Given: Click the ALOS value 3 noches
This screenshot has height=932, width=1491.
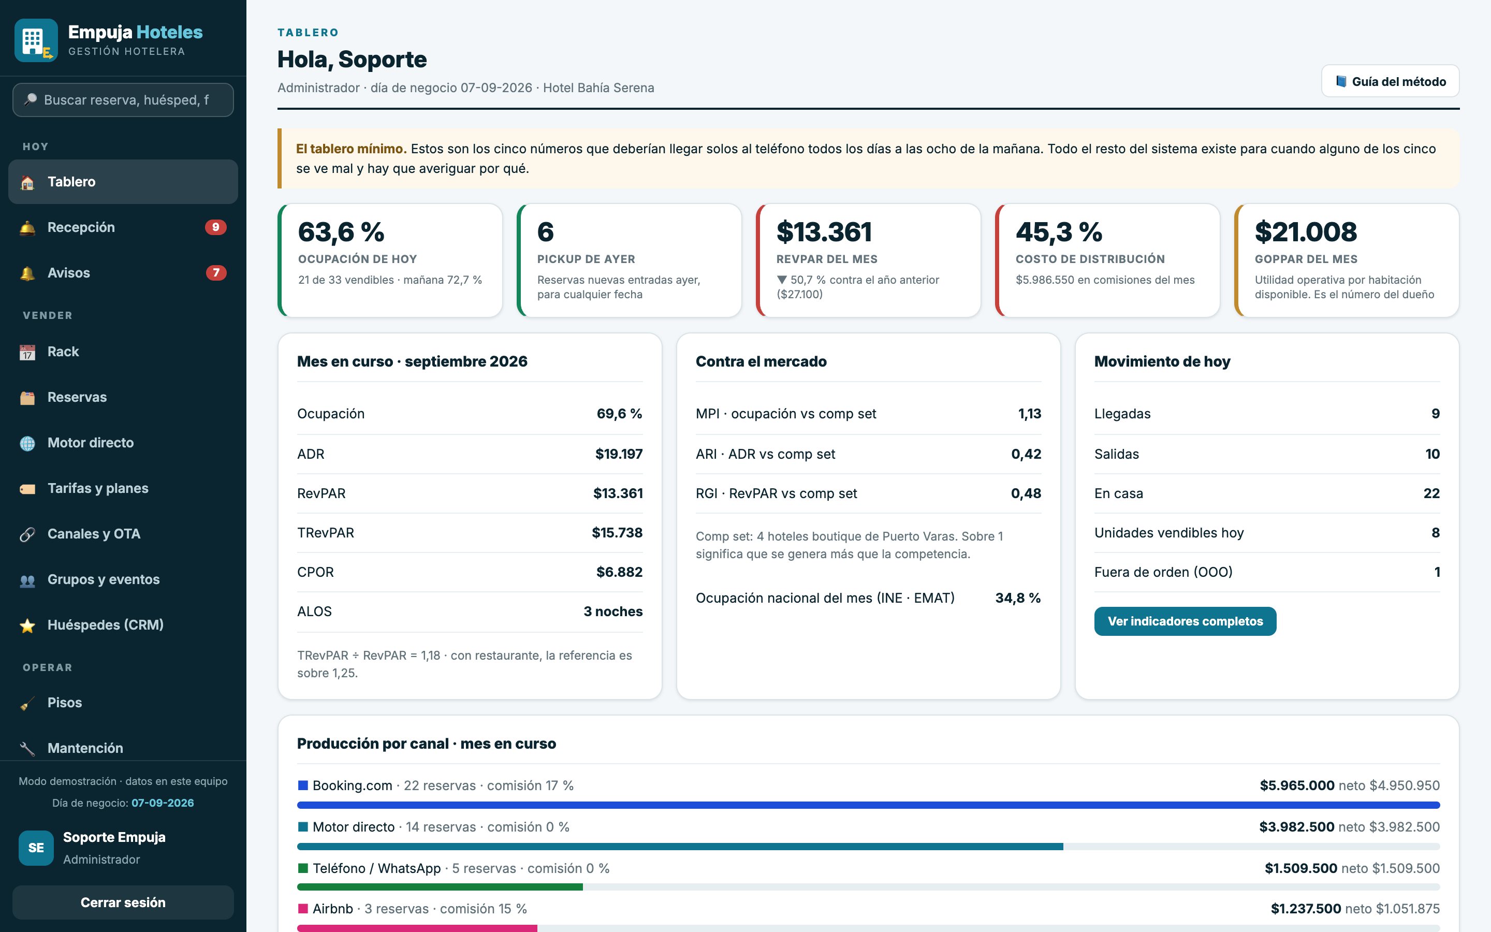Looking at the screenshot, I should (613, 611).
